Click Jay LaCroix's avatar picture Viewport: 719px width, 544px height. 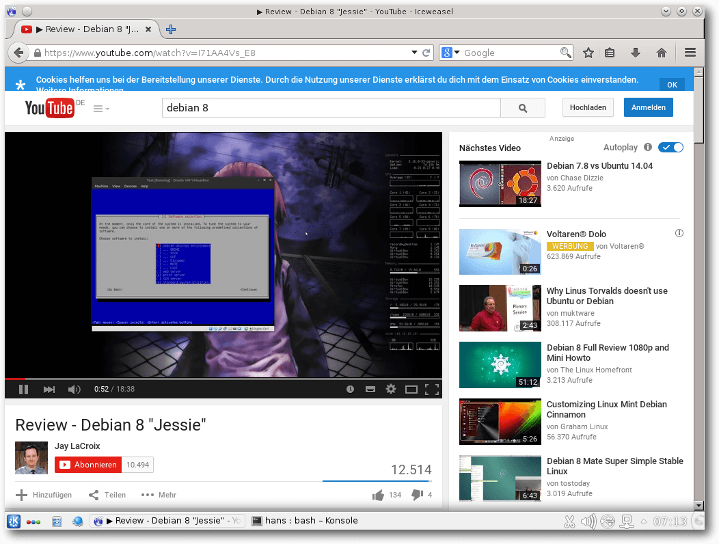tap(31, 458)
